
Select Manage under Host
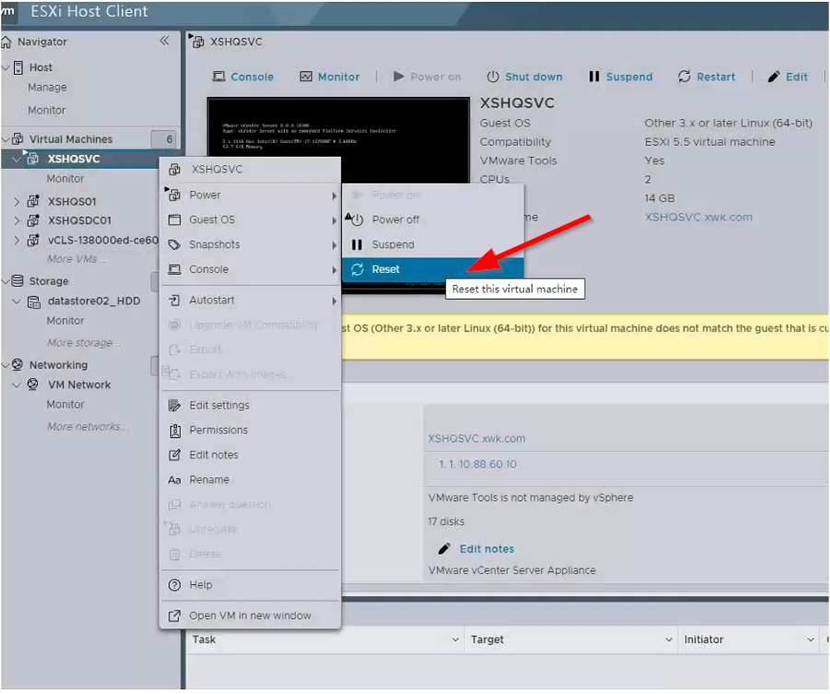[x=47, y=87]
